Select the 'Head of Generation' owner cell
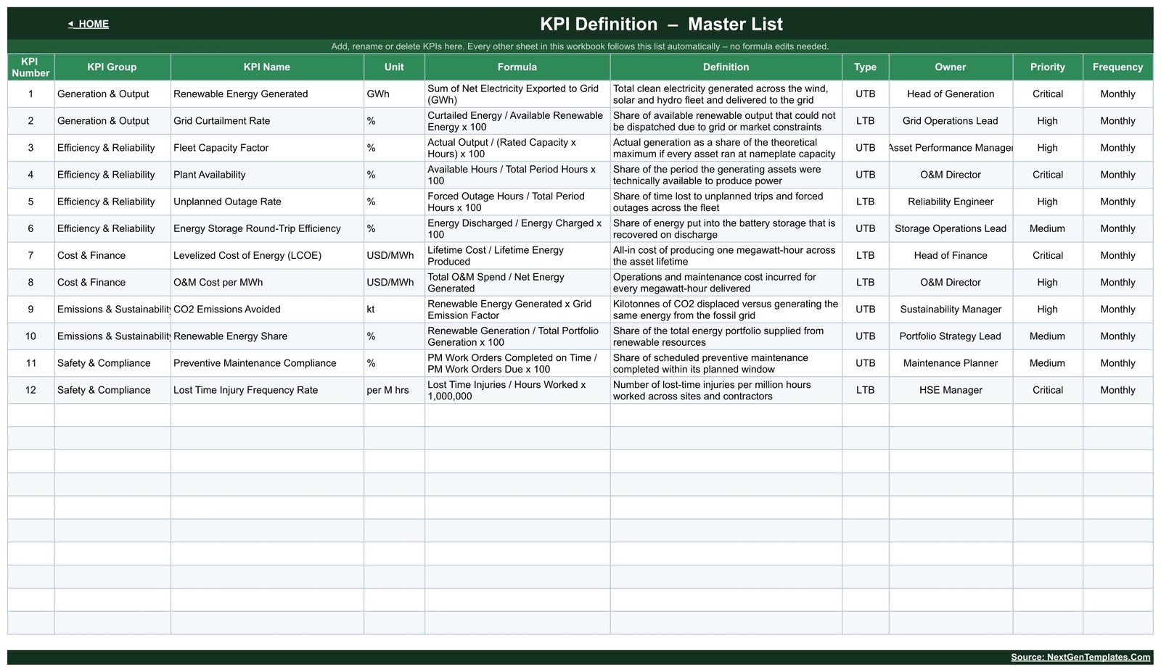This screenshot has height=672, width=1161. point(951,94)
